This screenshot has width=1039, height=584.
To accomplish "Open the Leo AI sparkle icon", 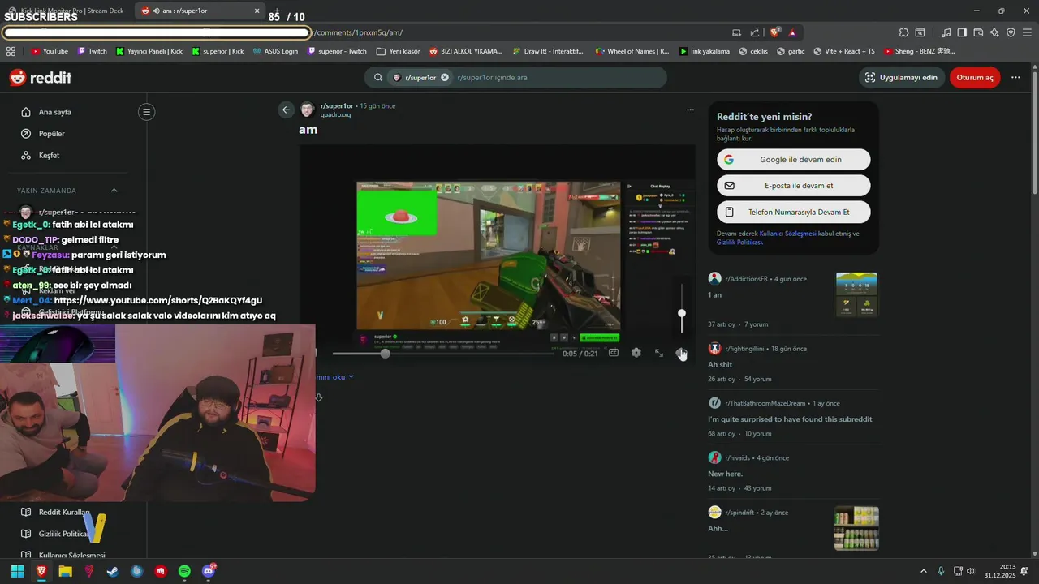I will [x=994, y=32].
